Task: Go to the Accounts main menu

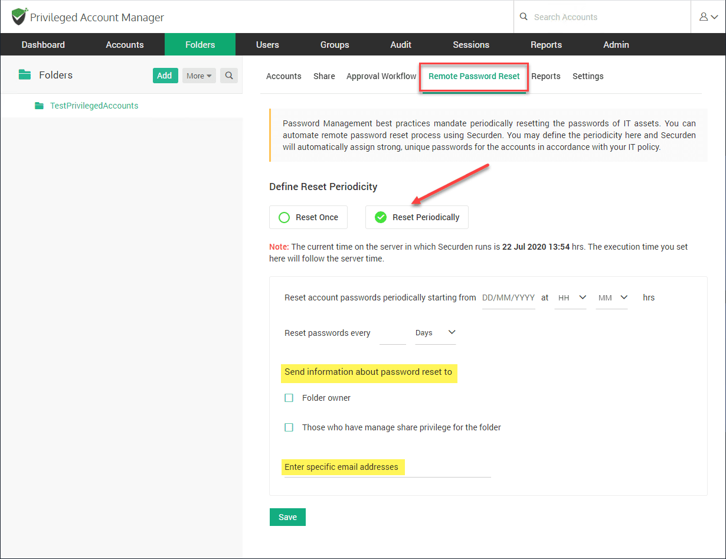Action: pos(125,45)
